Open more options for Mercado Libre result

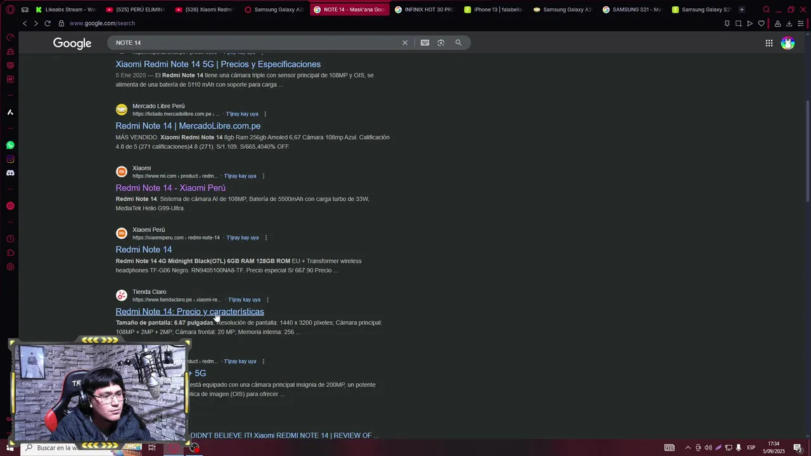click(x=265, y=114)
